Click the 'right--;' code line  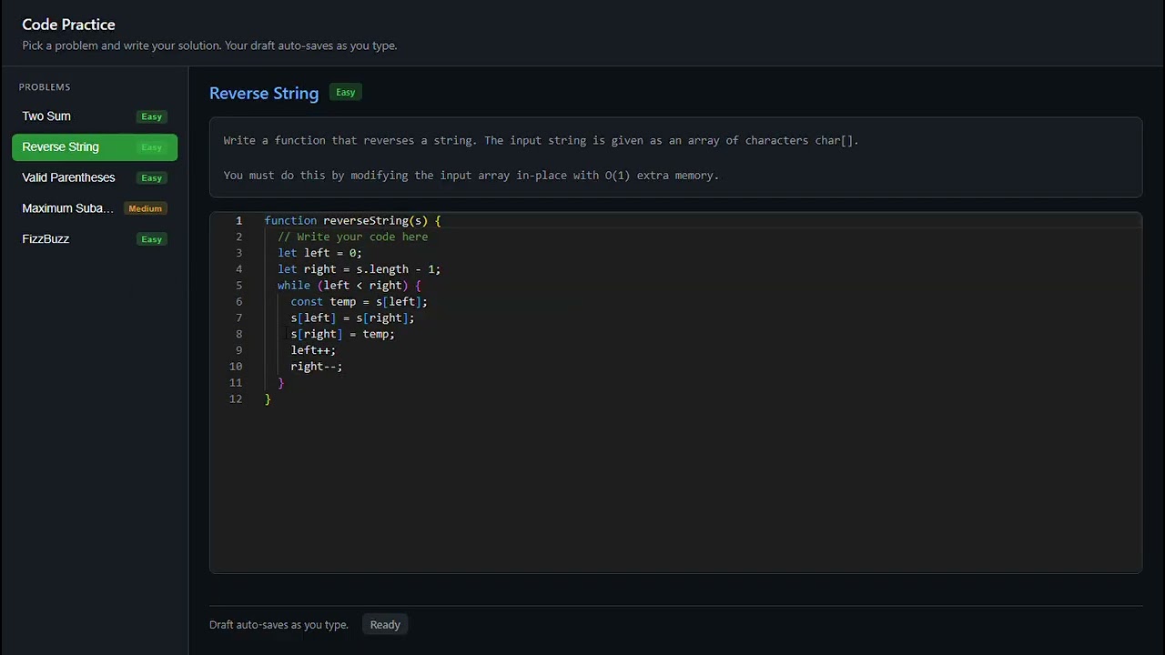pos(317,367)
